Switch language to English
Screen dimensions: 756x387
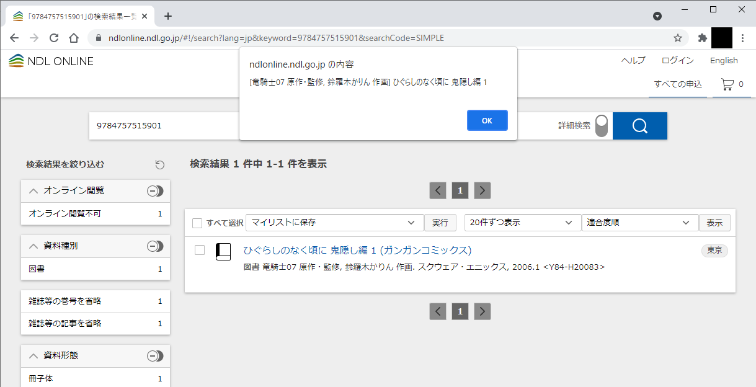[x=724, y=60]
